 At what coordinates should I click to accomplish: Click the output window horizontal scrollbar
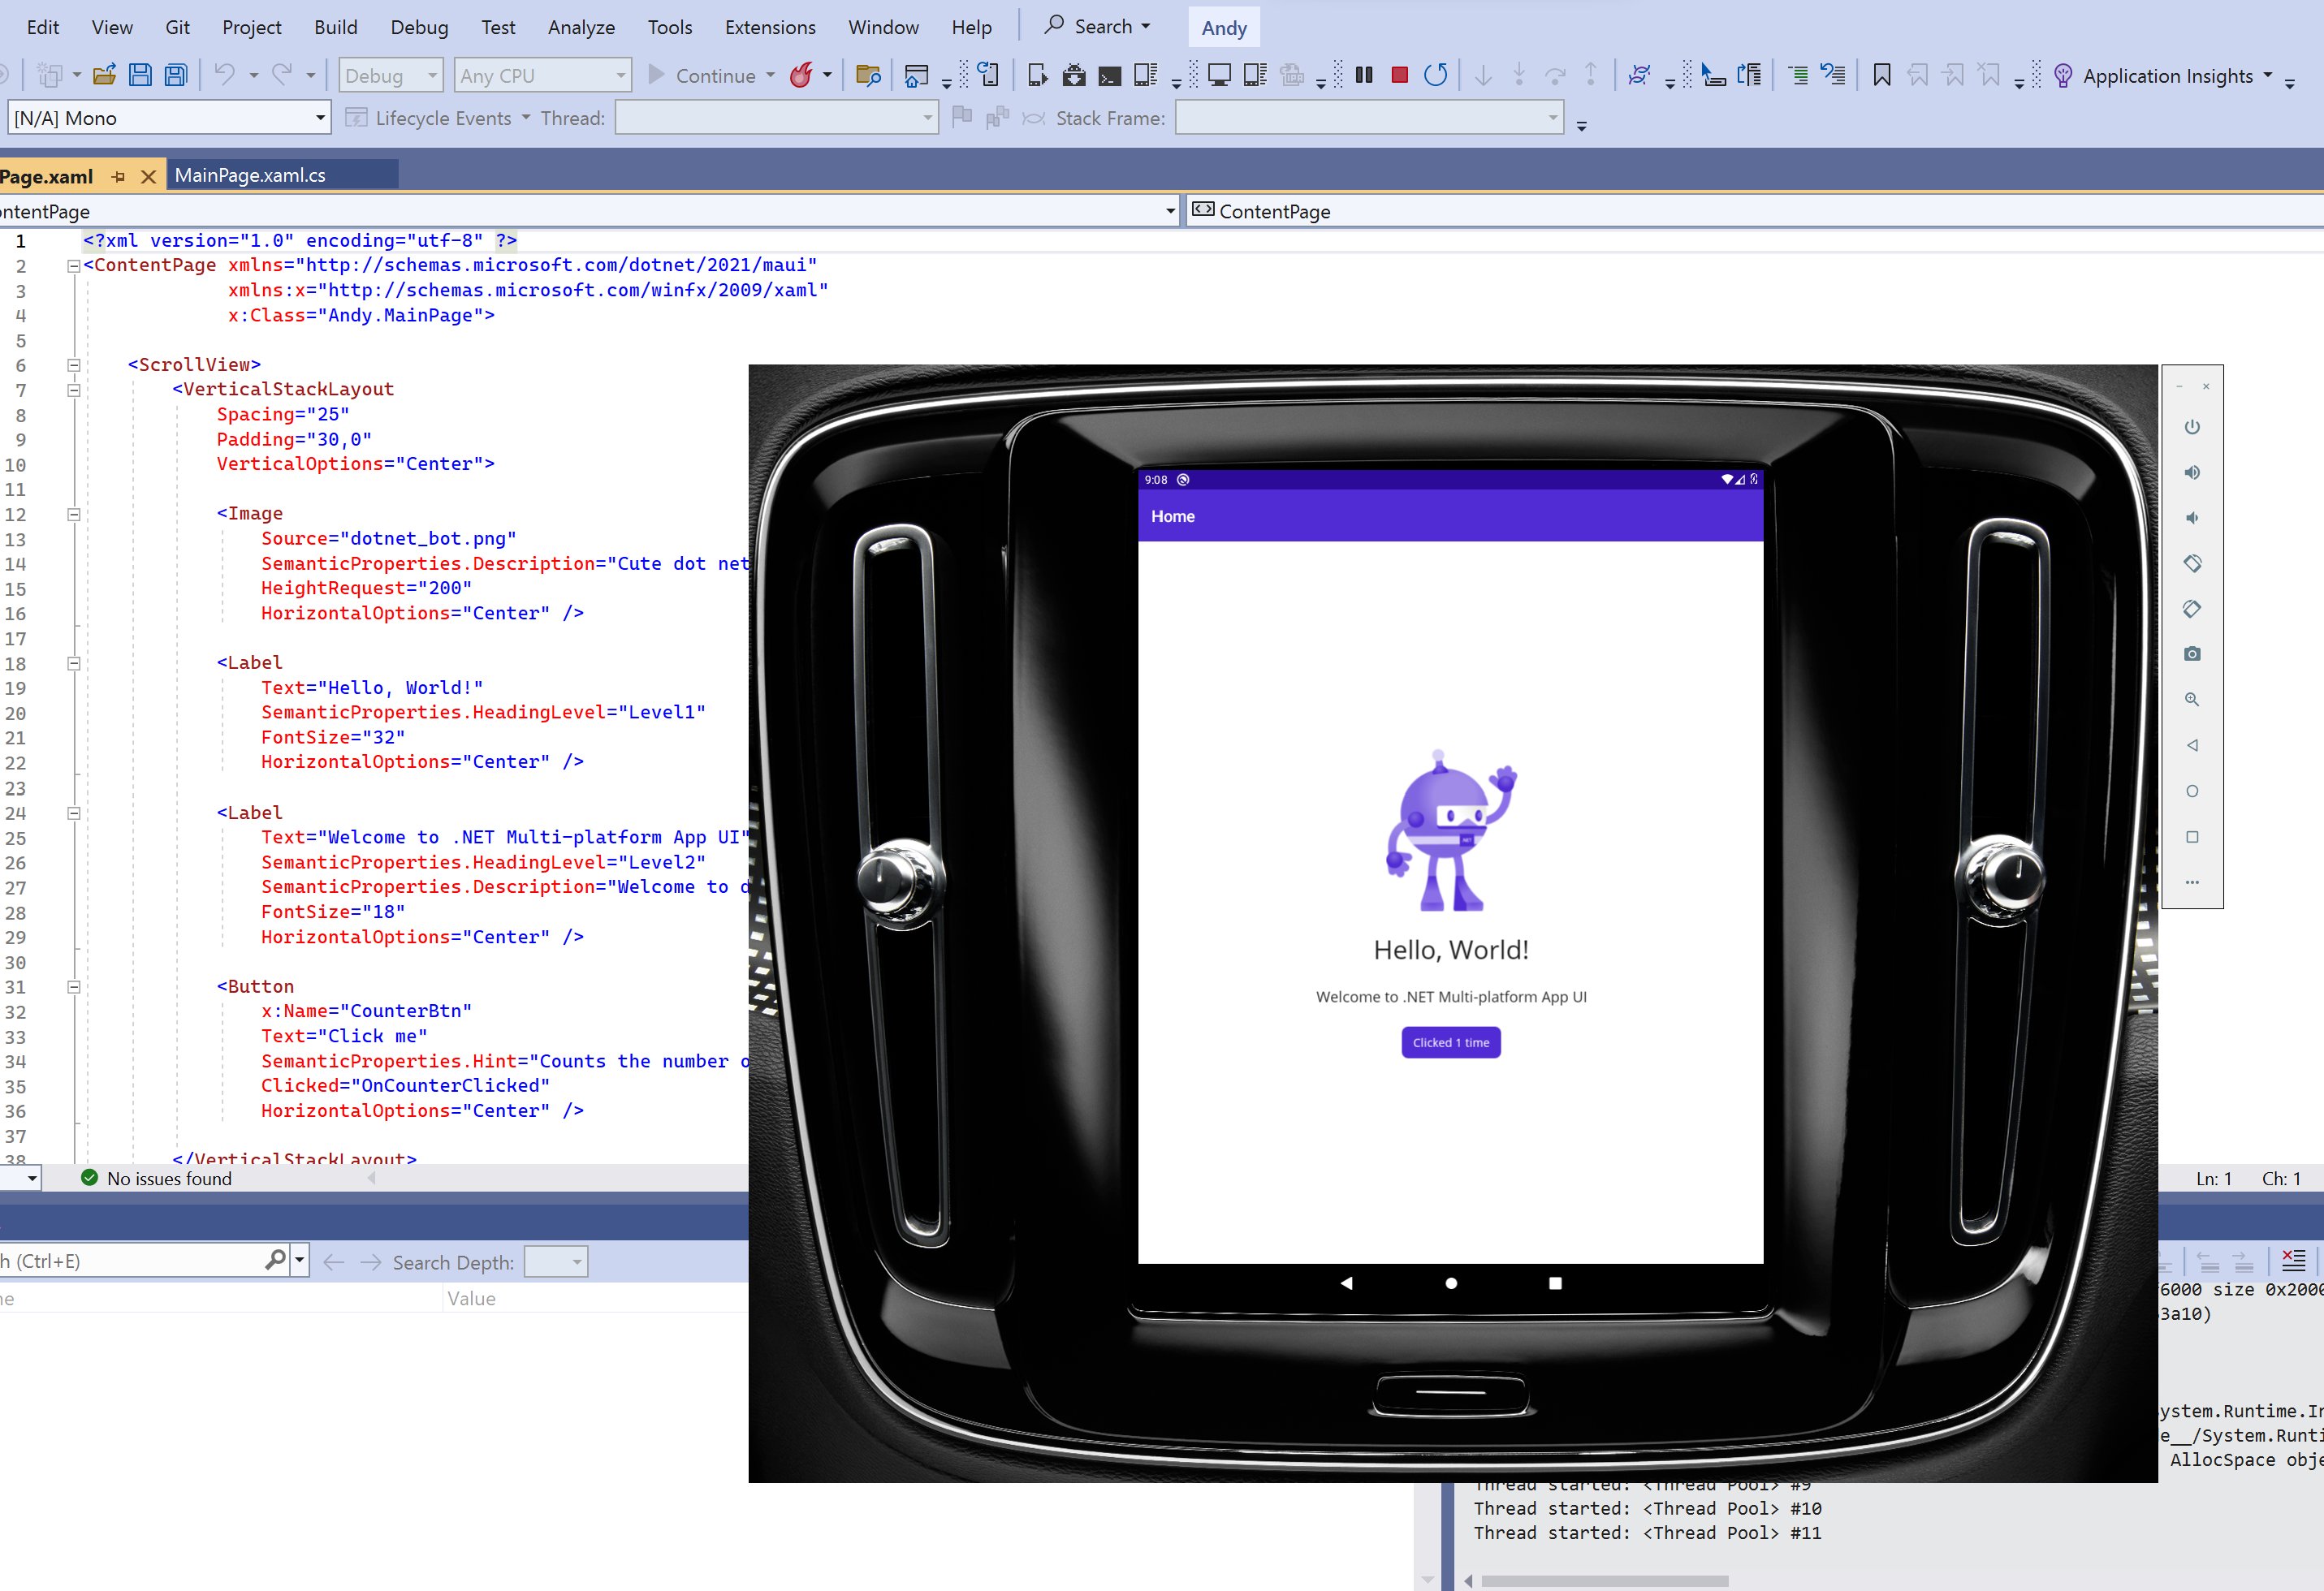click(x=1605, y=1581)
